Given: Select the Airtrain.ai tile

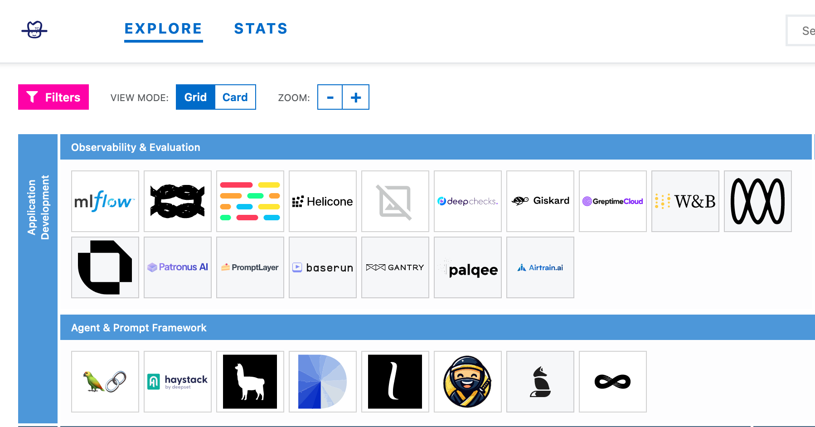Looking at the screenshot, I should point(540,267).
